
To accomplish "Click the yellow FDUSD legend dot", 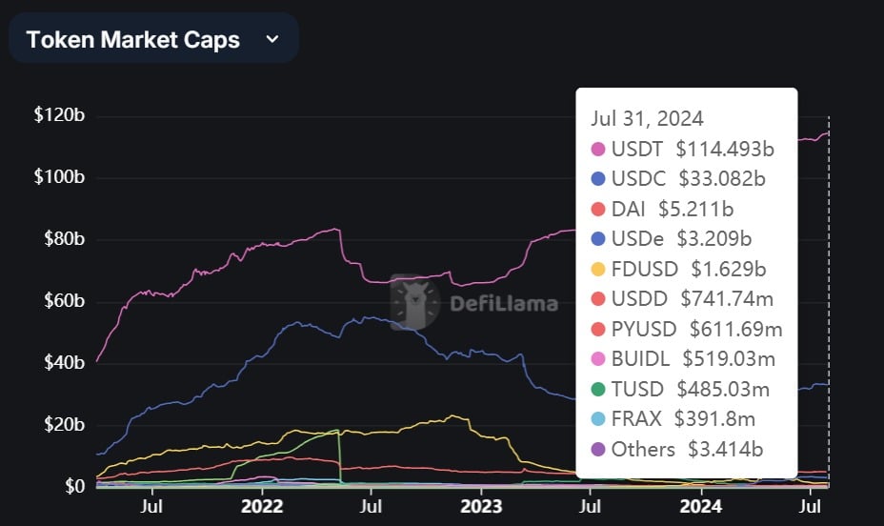I will click(x=597, y=270).
